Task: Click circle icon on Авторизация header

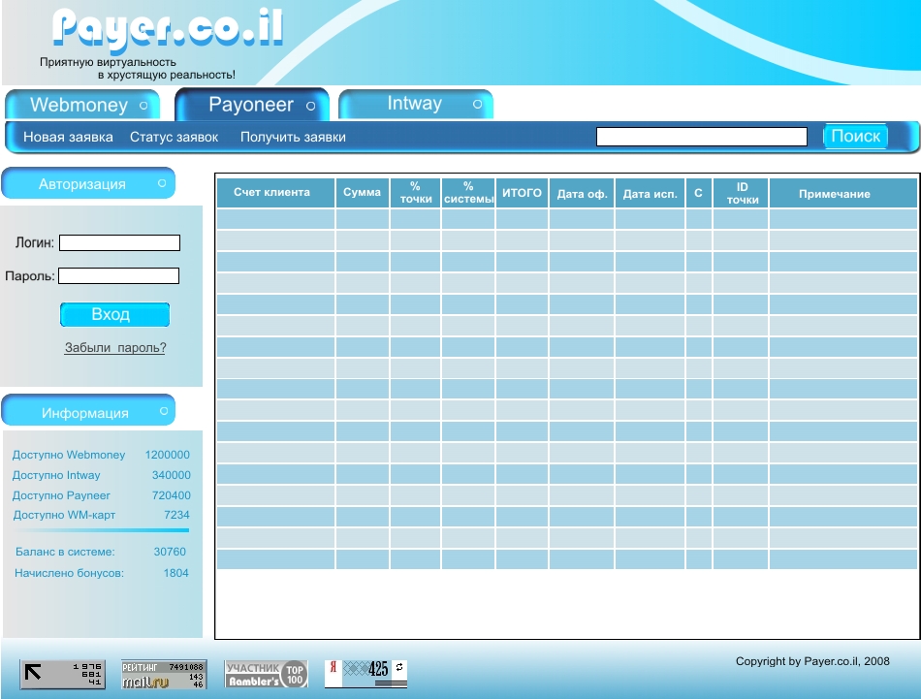Action: [x=162, y=183]
